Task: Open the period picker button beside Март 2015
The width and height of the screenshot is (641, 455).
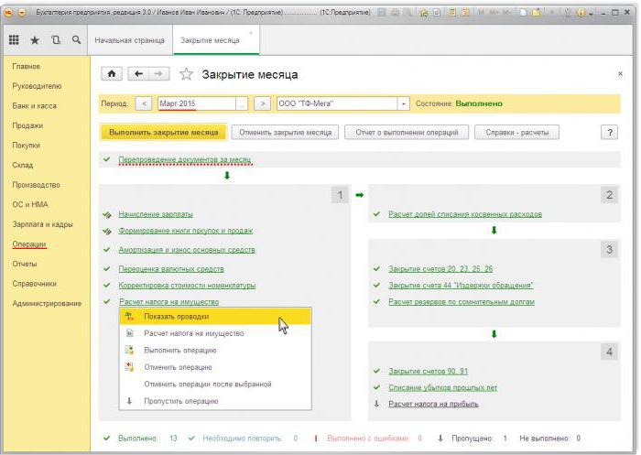Action: pyautogui.click(x=242, y=104)
